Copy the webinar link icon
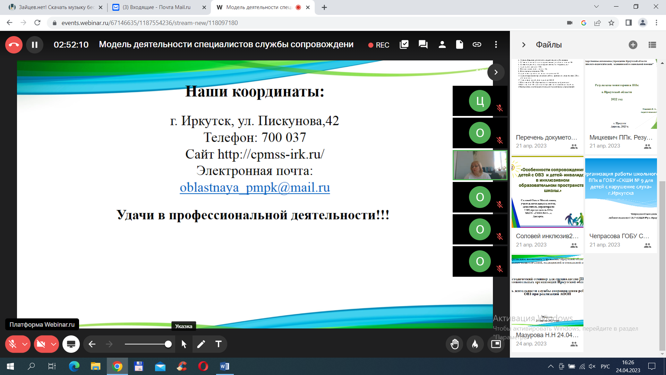The width and height of the screenshot is (666, 375). (x=477, y=44)
